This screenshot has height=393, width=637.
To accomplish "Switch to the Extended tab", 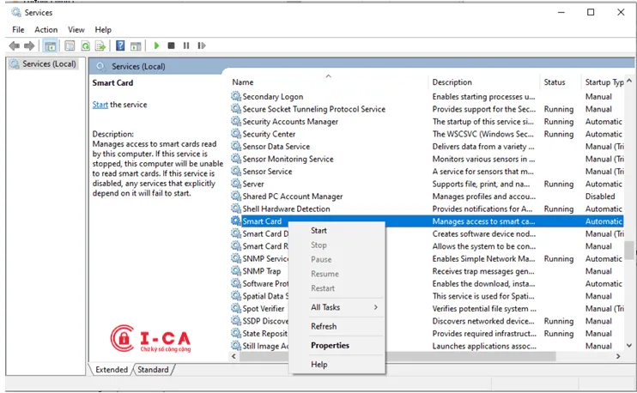I will coord(112,370).
